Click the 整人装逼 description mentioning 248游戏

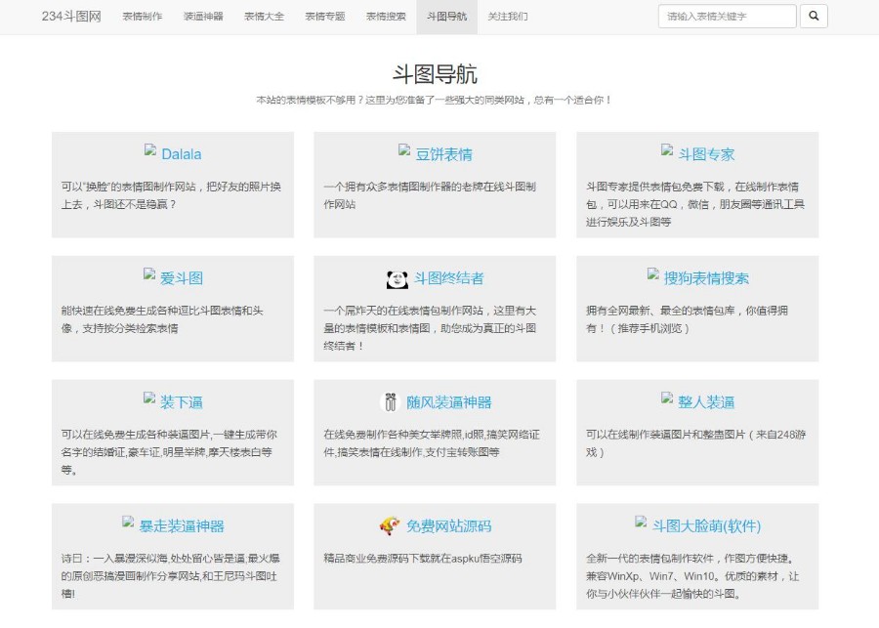[695, 443]
